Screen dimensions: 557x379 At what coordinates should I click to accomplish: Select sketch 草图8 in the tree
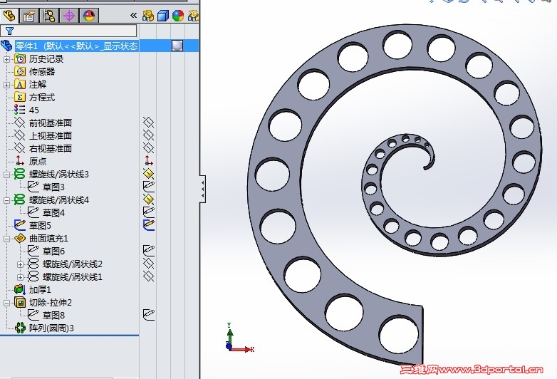[x=53, y=315]
